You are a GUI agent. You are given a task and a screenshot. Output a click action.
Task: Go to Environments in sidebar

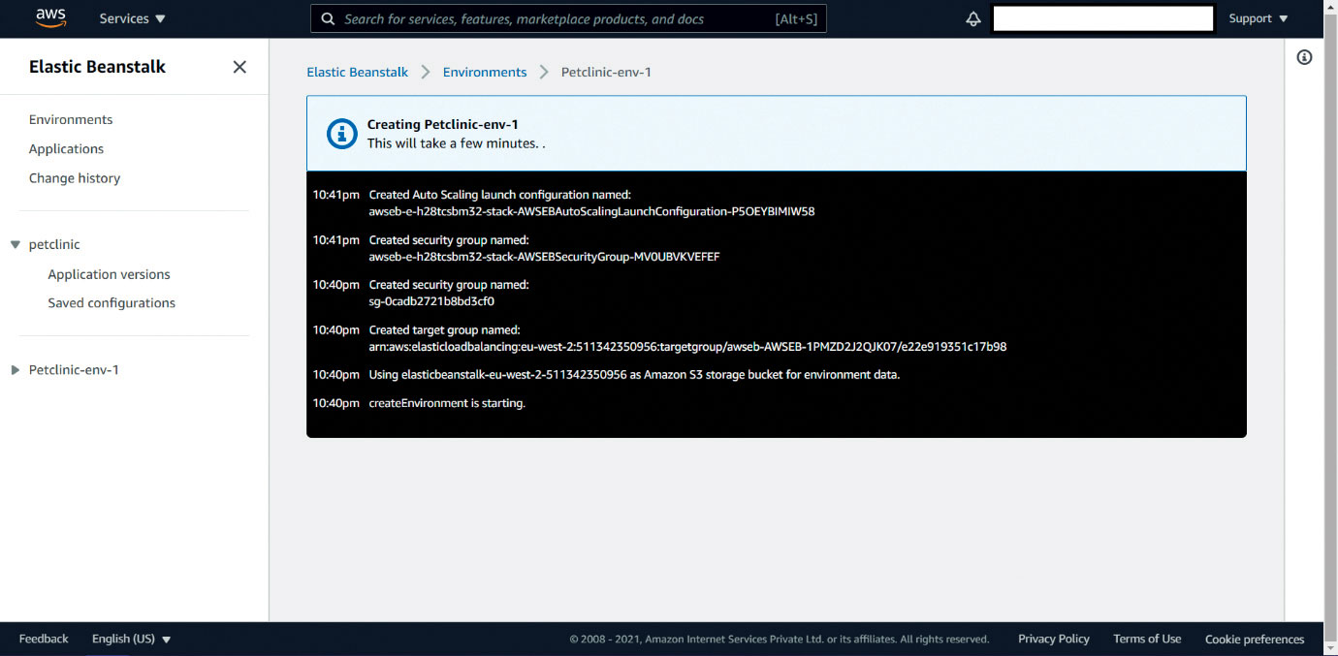(71, 119)
